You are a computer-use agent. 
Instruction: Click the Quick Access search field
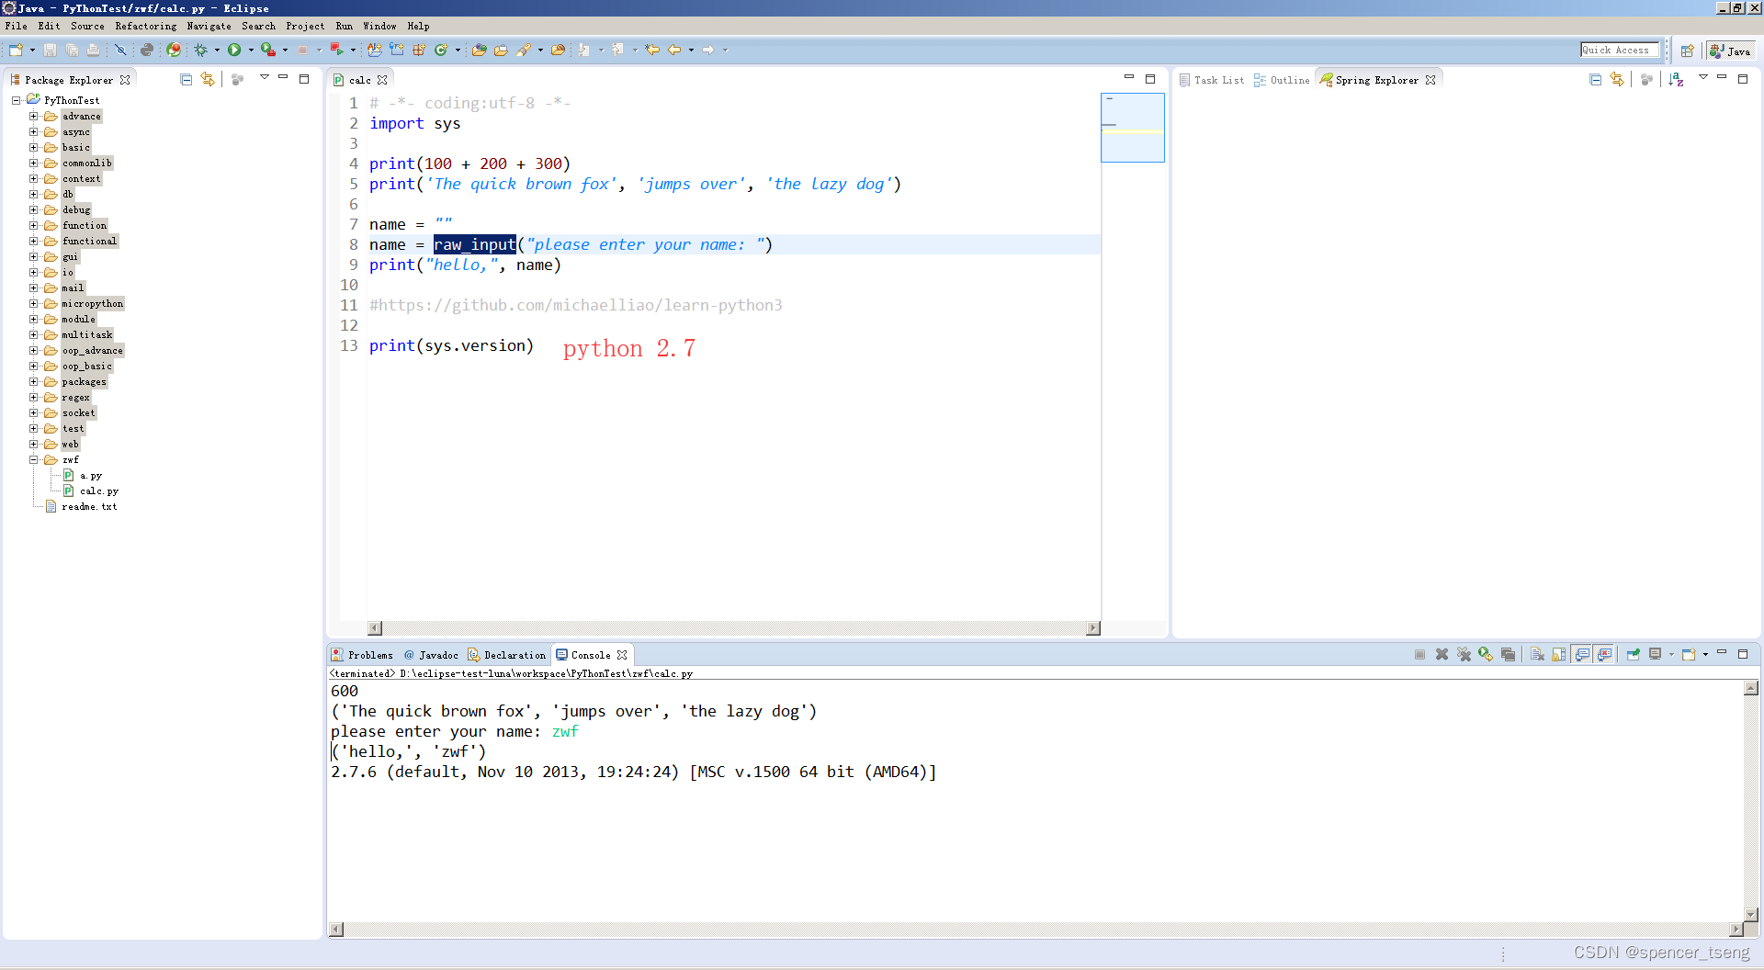coord(1620,50)
